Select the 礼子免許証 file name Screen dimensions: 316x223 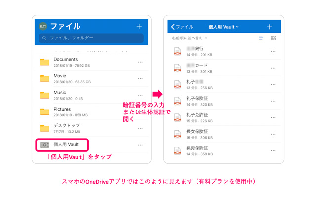click(197, 115)
